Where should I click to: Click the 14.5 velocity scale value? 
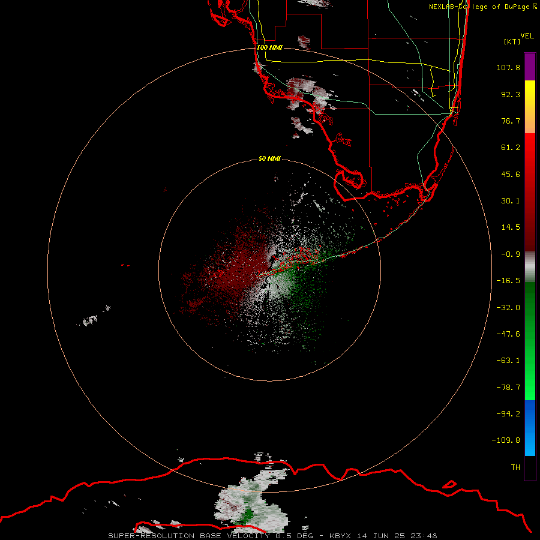tap(511, 227)
